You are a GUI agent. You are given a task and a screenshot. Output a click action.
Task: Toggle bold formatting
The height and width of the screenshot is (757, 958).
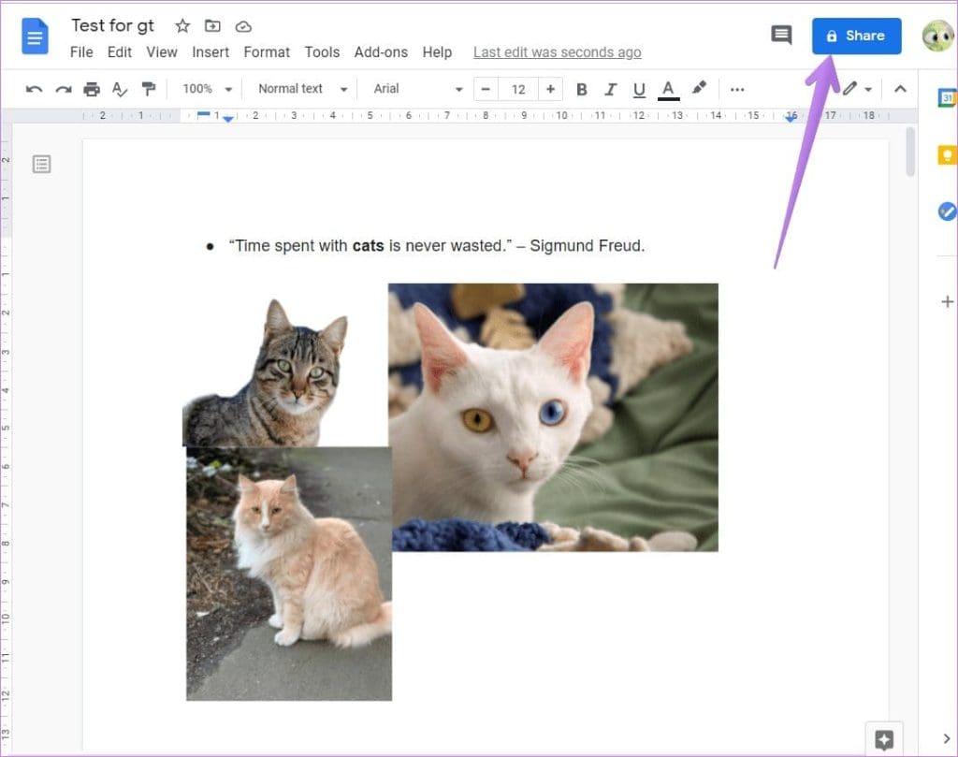point(582,88)
